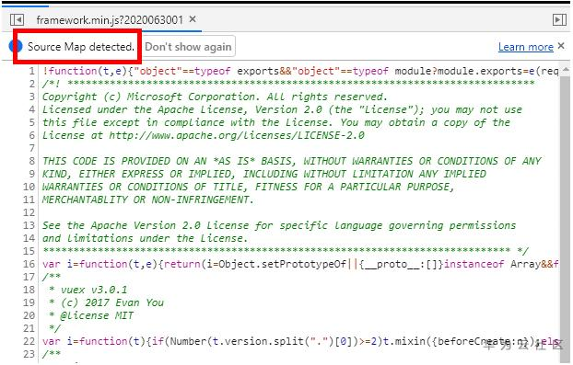Click the apache.org LICENSE-2.0 URL text
Viewport: 573px width, 365px height.
point(237,135)
